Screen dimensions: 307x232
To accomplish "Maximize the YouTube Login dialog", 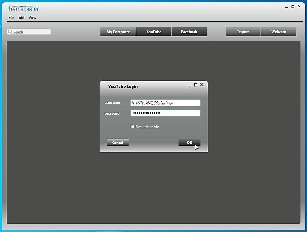I will click(195, 85).
